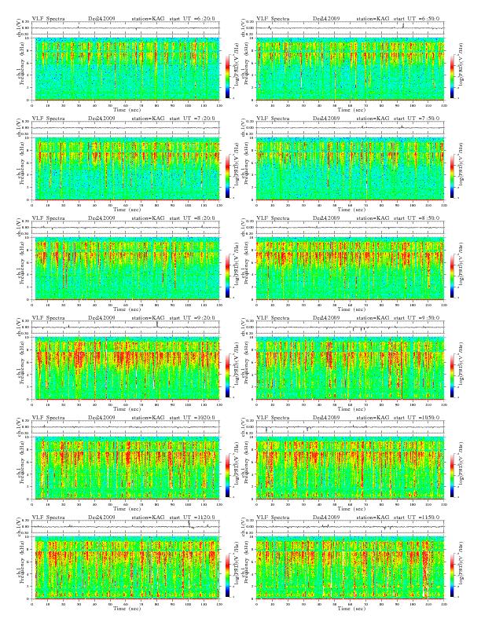Select the title text 'start UT =7:50:0'
This screenshot has width=481, height=622.
point(417,119)
